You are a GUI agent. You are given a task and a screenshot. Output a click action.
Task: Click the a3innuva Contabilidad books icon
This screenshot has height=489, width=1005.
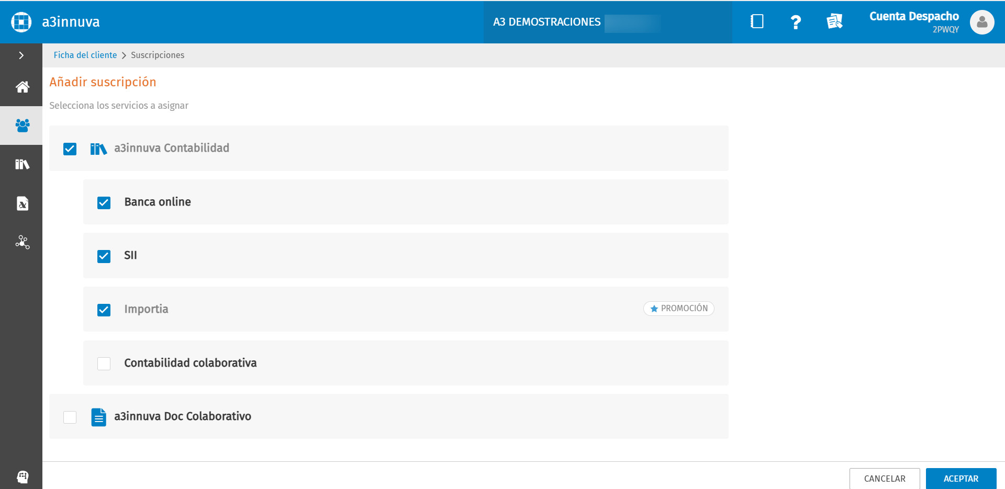98,149
